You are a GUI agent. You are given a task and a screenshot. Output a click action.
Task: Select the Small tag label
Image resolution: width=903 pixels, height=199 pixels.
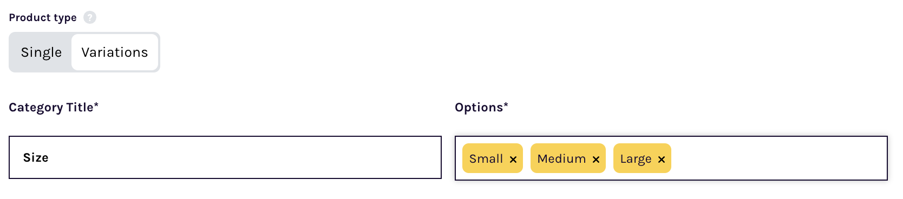click(x=486, y=159)
